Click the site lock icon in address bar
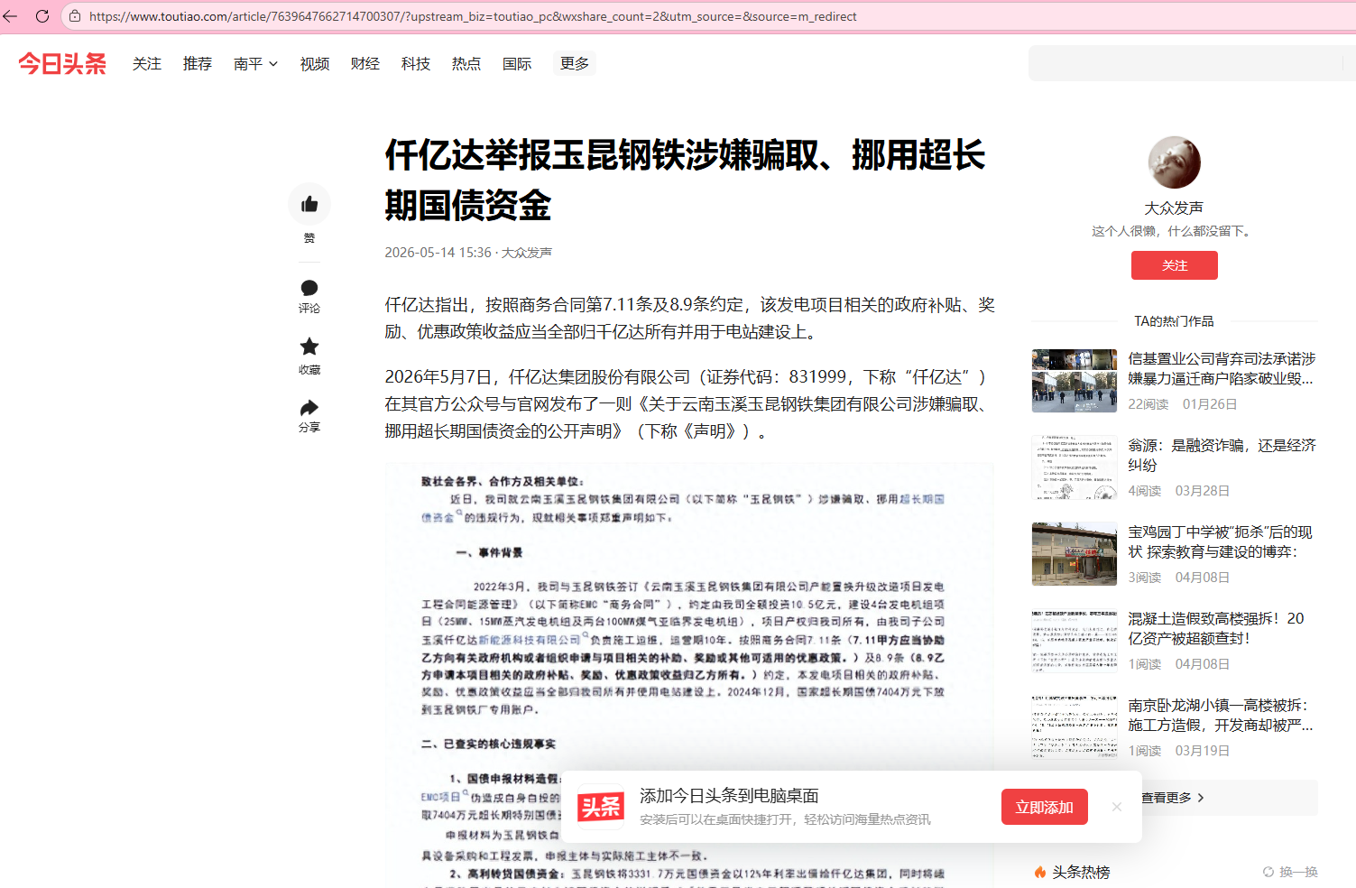 coord(75,16)
